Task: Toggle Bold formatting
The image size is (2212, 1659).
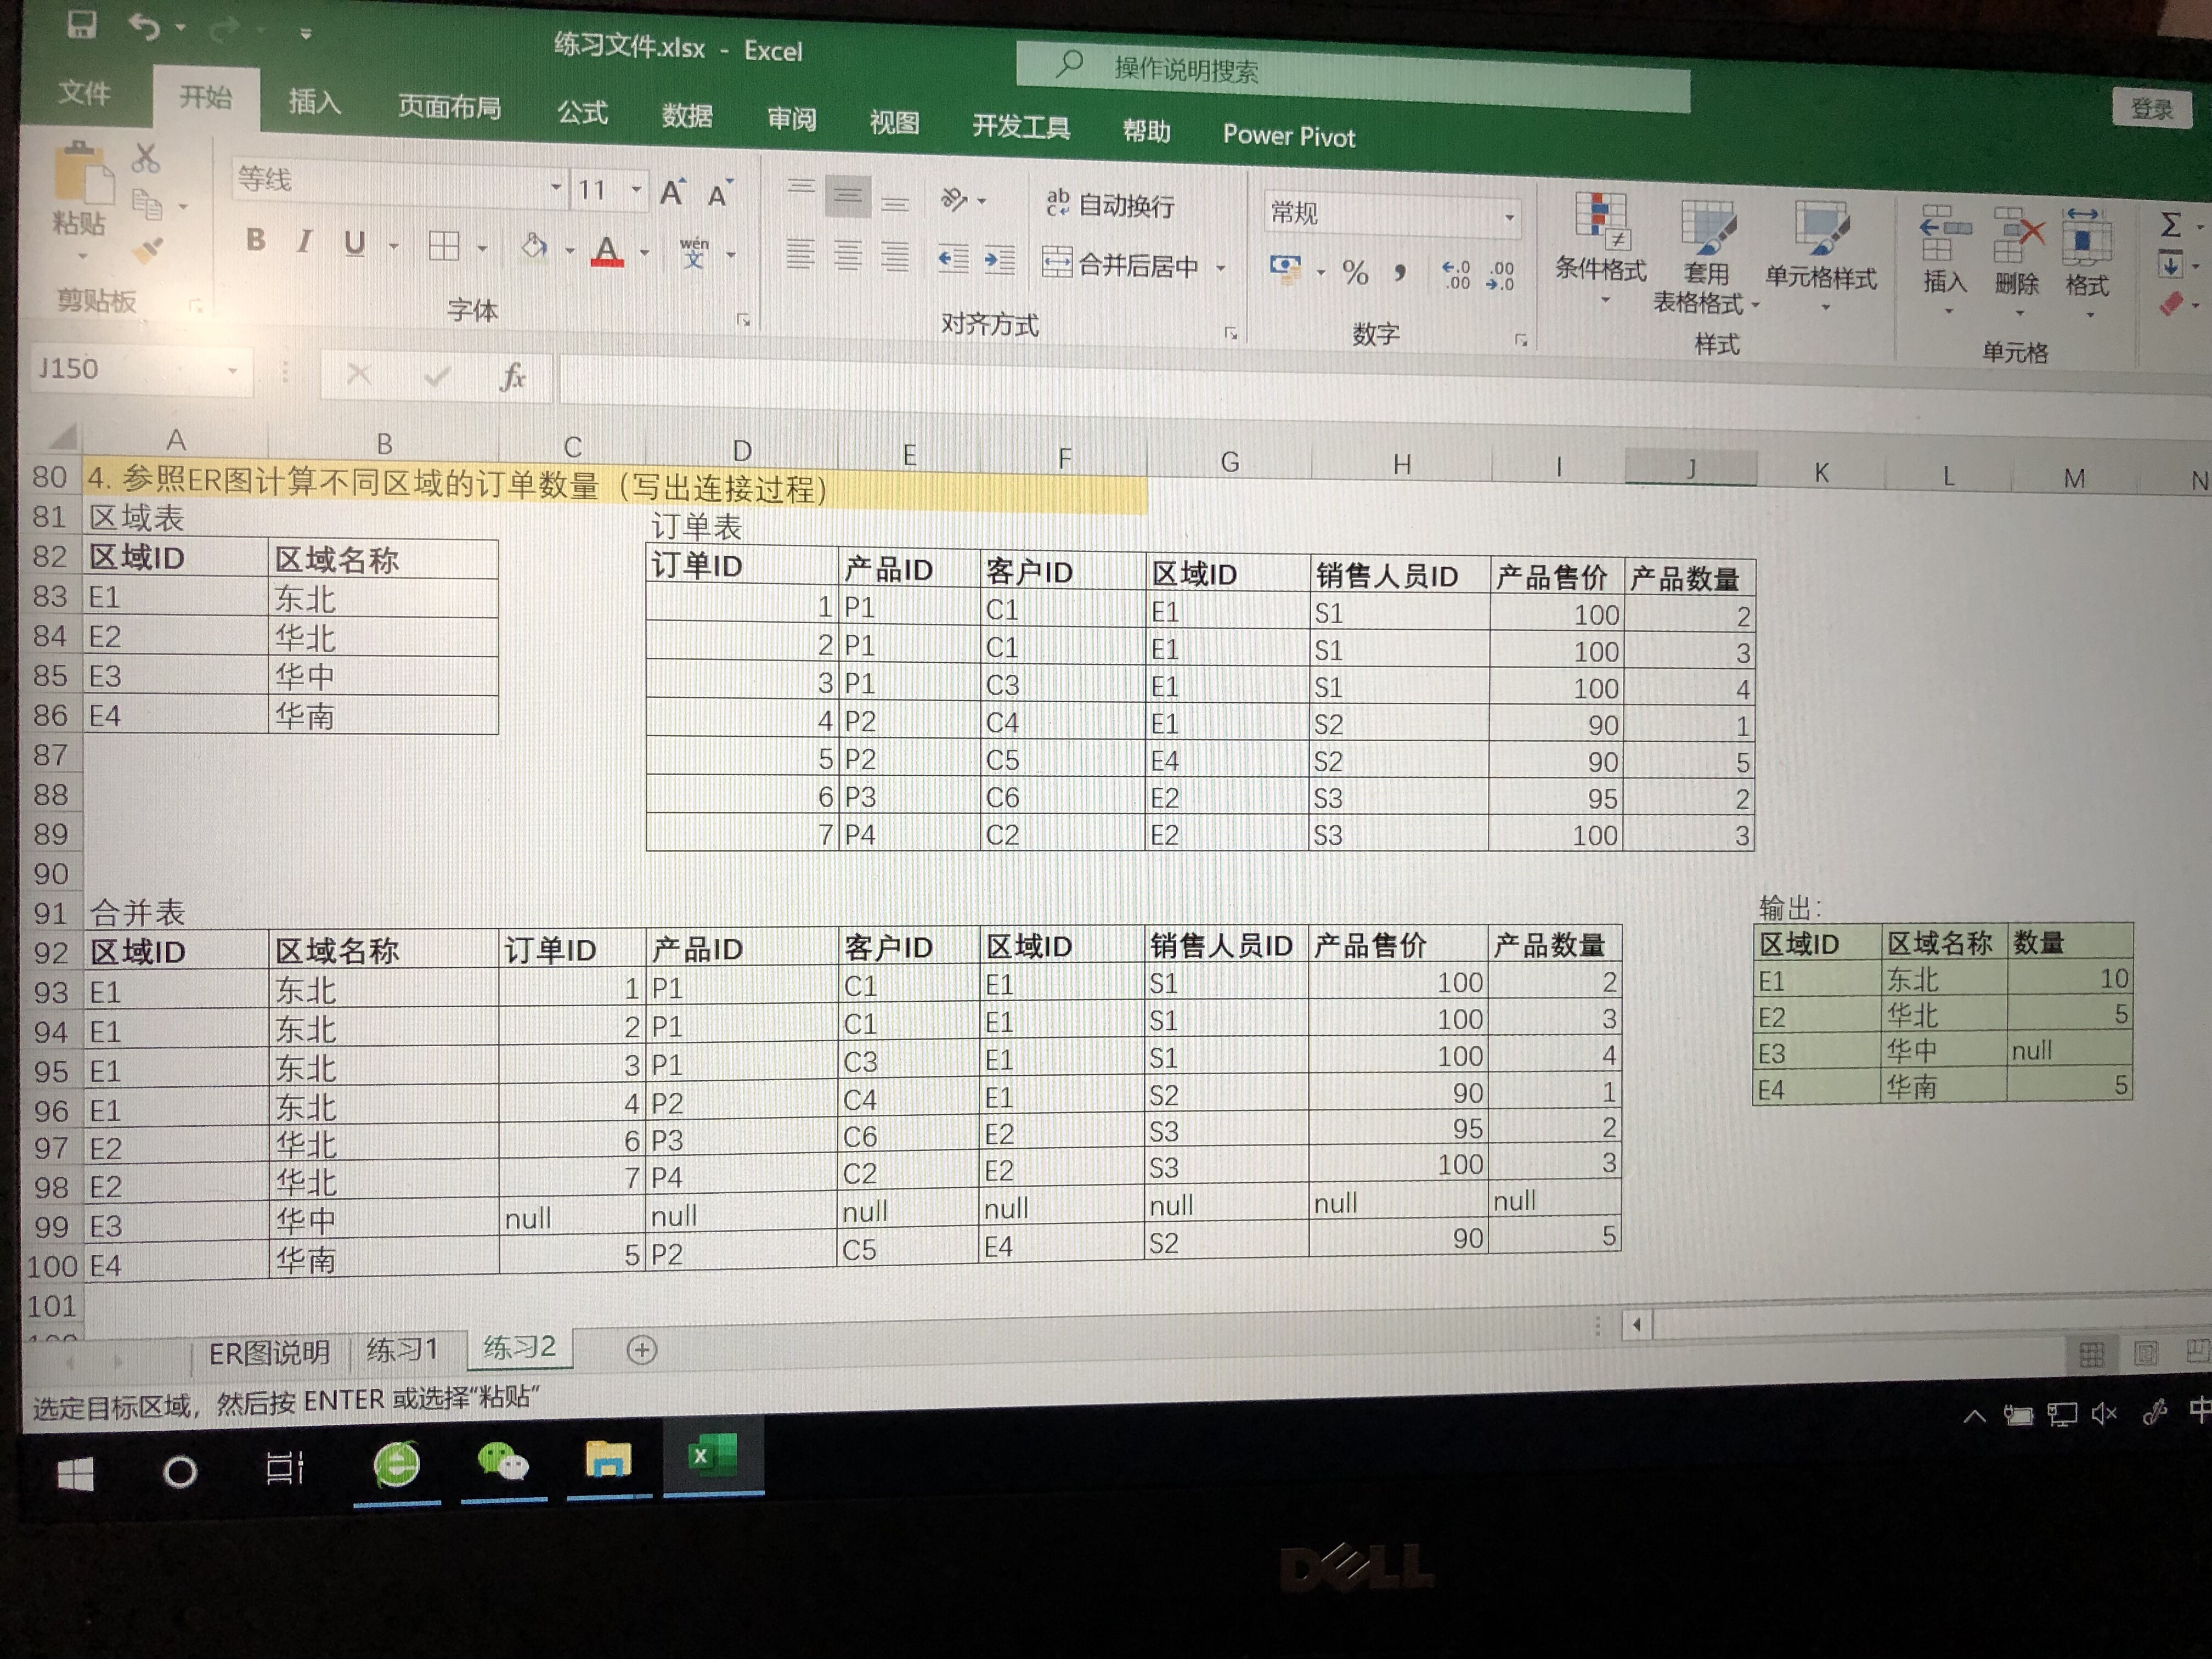Action: point(256,240)
